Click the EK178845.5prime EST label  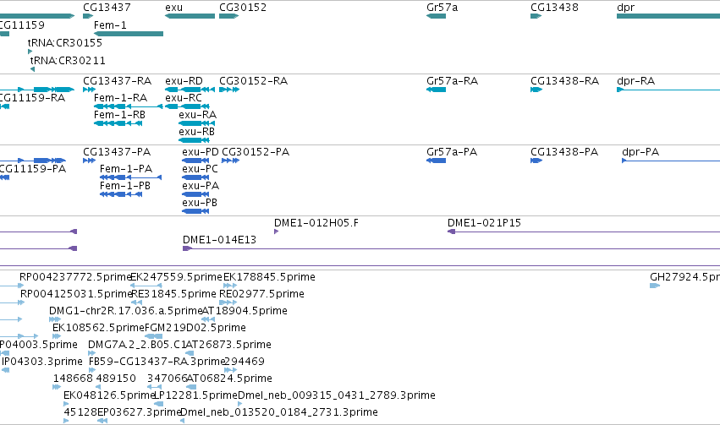269,277
